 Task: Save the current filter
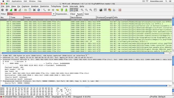(x=86, y=14)
